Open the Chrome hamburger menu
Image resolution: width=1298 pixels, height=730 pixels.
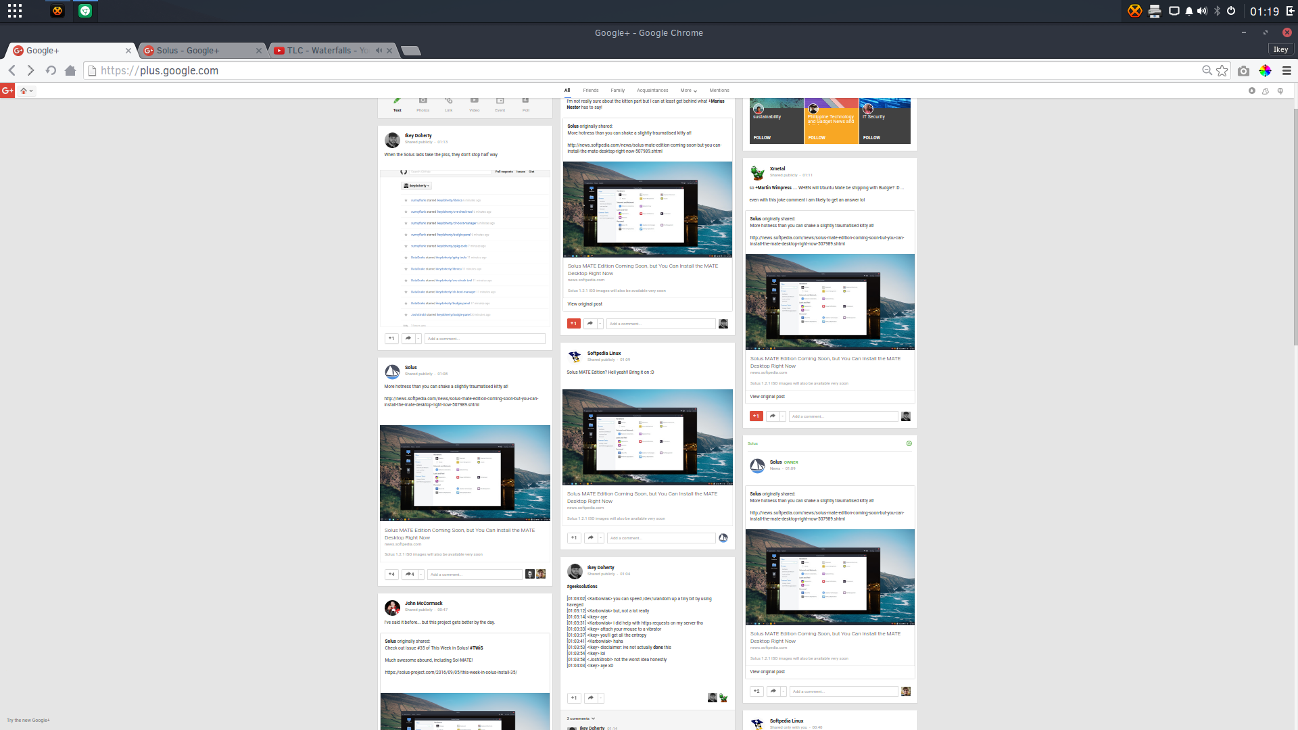click(x=1287, y=70)
